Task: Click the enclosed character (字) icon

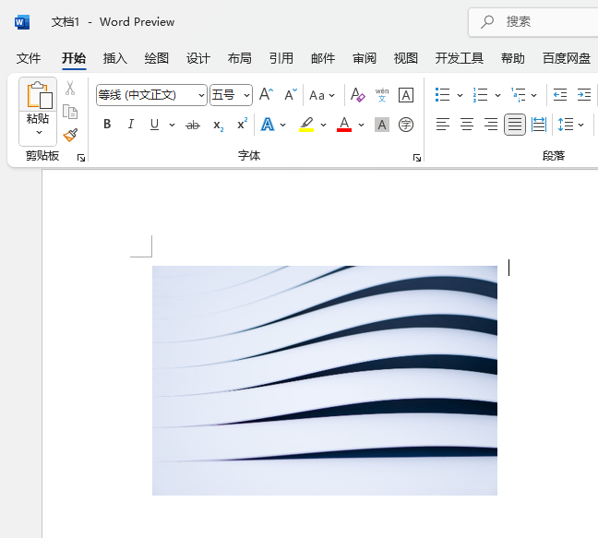Action: click(x=406, y=125)
